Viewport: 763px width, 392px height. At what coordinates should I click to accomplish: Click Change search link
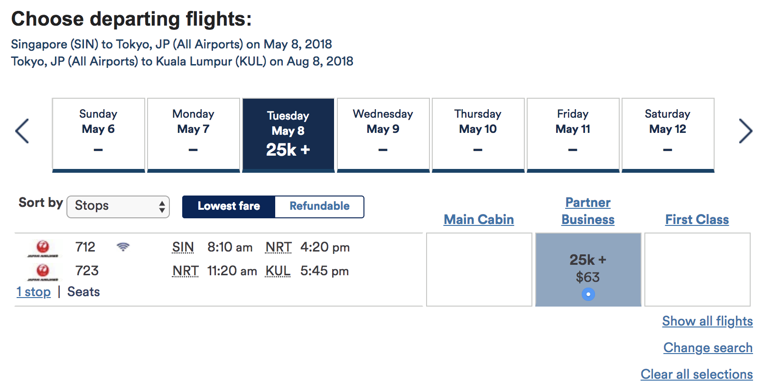click(708, 348)
